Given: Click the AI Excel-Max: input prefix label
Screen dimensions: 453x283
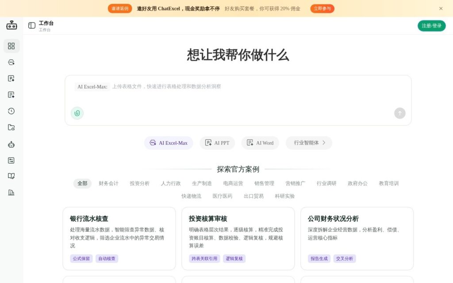Looking at the screenshot, I should 92,87.
